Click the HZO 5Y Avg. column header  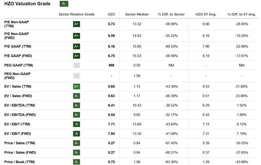click(206, 14)
